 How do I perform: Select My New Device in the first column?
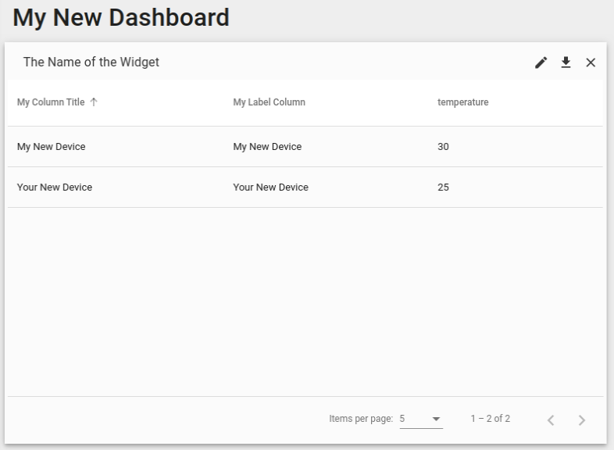(x=52, y=147)
